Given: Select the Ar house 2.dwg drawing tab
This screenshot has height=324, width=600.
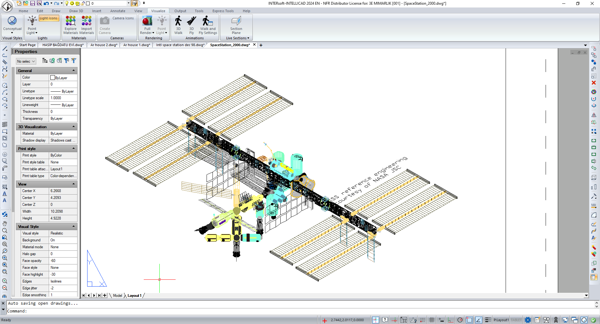Looking at the screenshot, I should click(103, 45).
